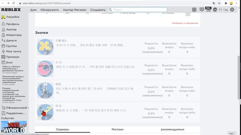Open the chat messages icon
Viewport: 241px width, 135px height.
202,10
